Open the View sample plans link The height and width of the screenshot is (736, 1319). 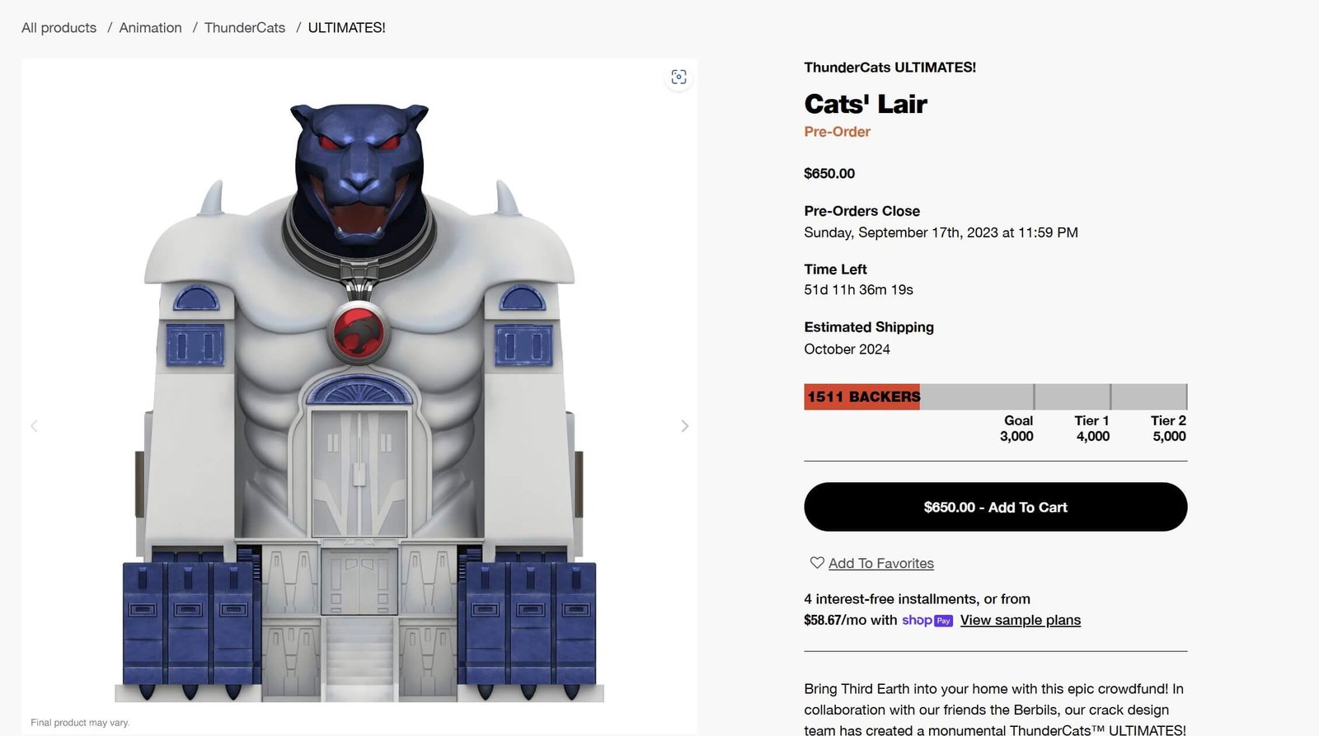click(1020, 621)
